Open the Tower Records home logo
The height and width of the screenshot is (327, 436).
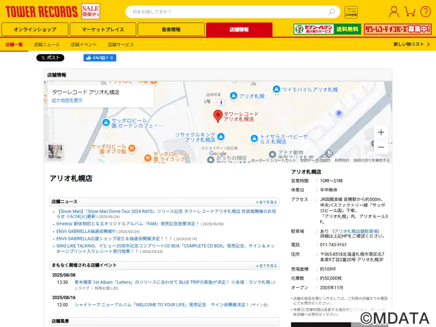(41, 11)
